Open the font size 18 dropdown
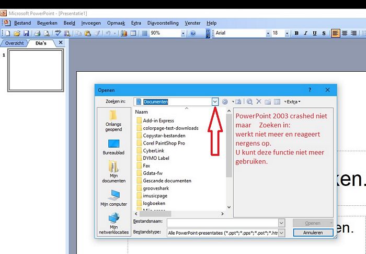Viewport: 366px width, 254px height. (x=287, y=34)
